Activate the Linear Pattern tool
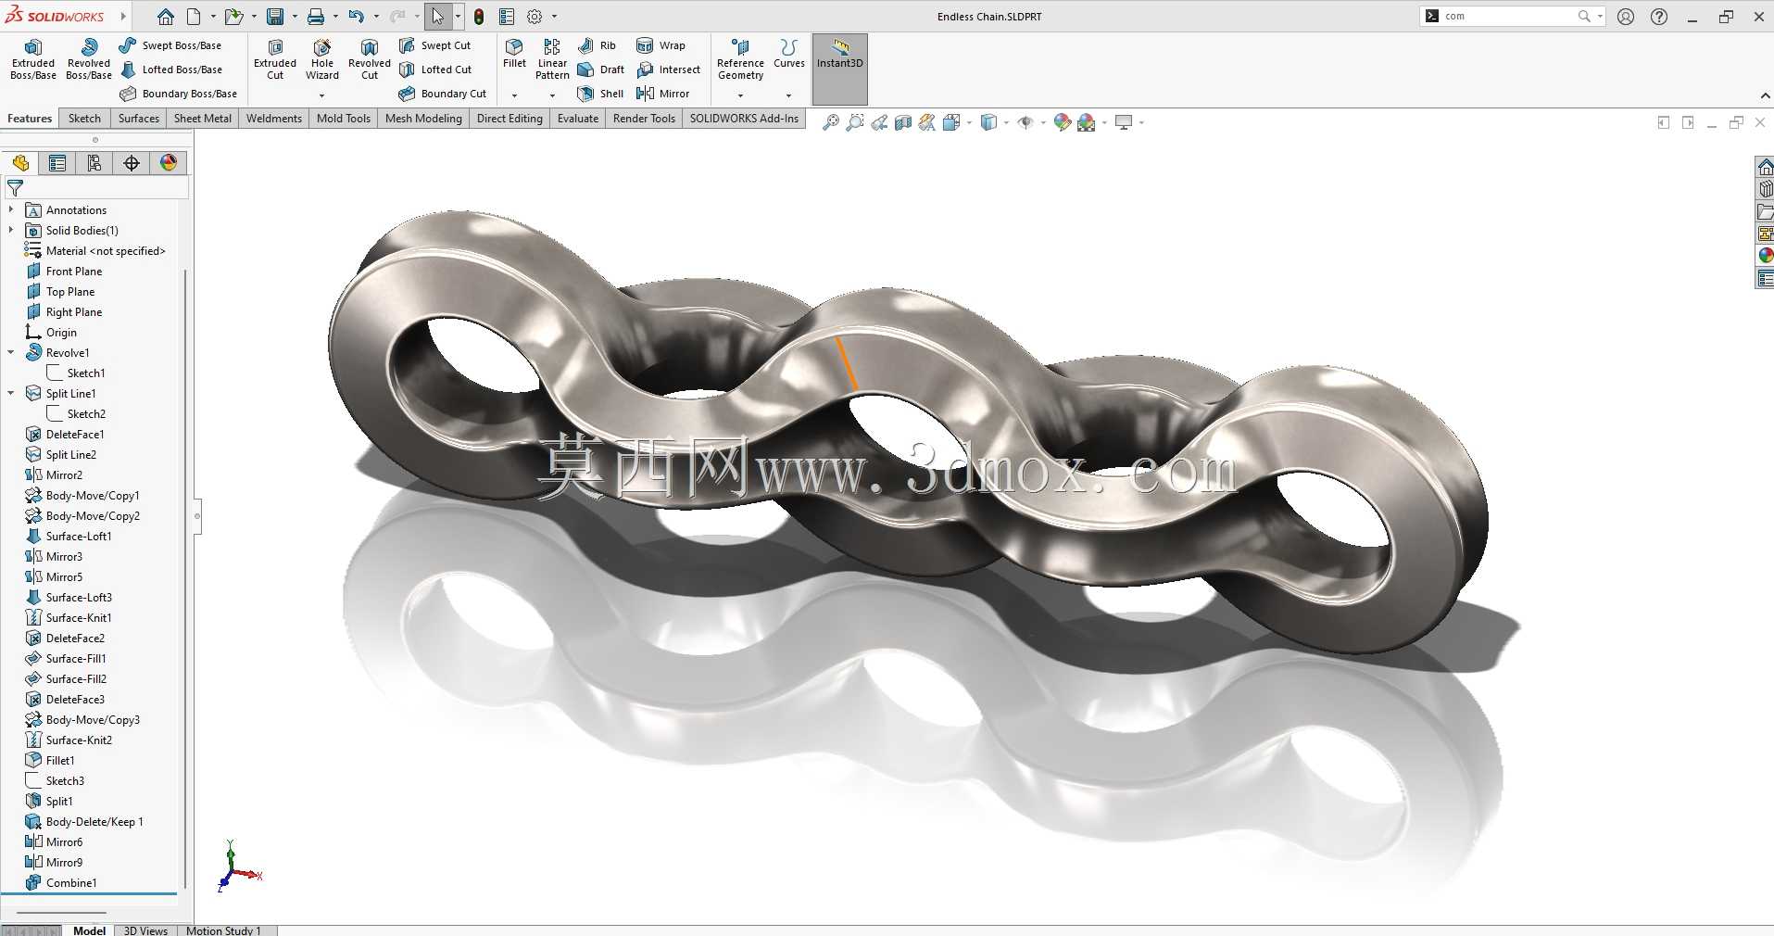This screenshot has width=1774, height=936. [x=552, y=60]
